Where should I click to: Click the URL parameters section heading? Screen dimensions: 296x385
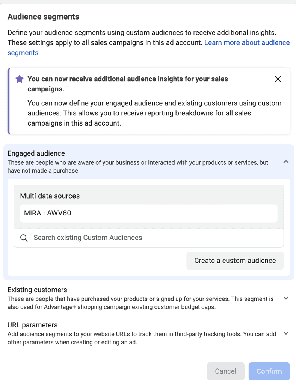32,325
